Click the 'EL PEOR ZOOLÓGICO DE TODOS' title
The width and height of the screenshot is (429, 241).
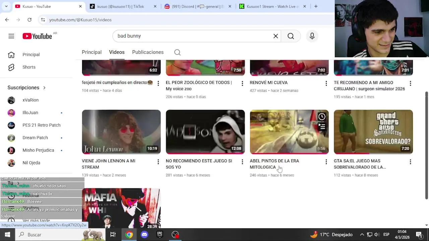(199, 86)
